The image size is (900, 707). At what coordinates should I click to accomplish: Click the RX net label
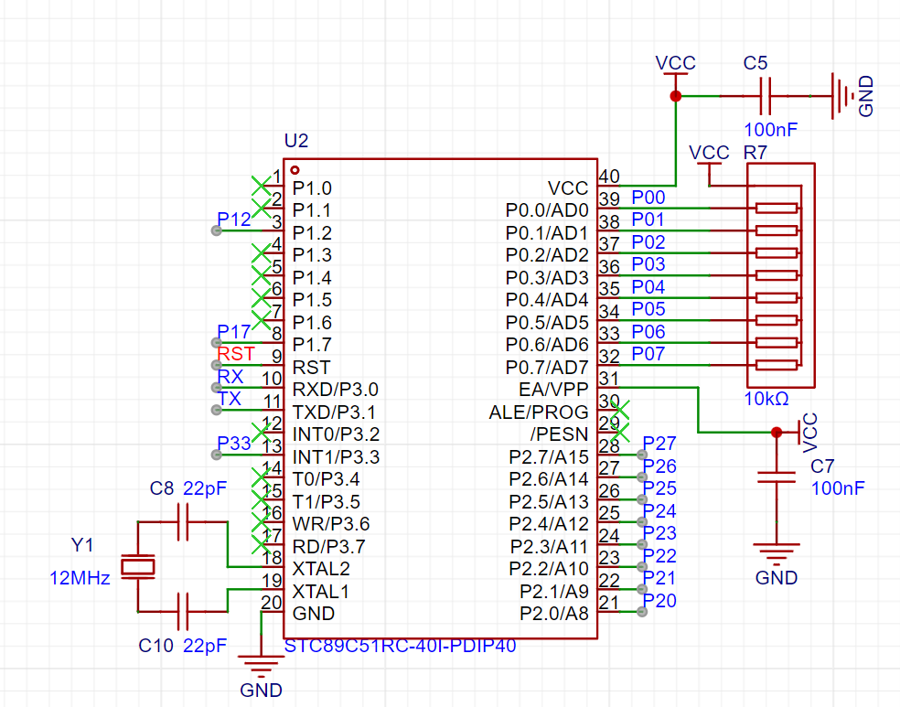(x=230, y=377)
